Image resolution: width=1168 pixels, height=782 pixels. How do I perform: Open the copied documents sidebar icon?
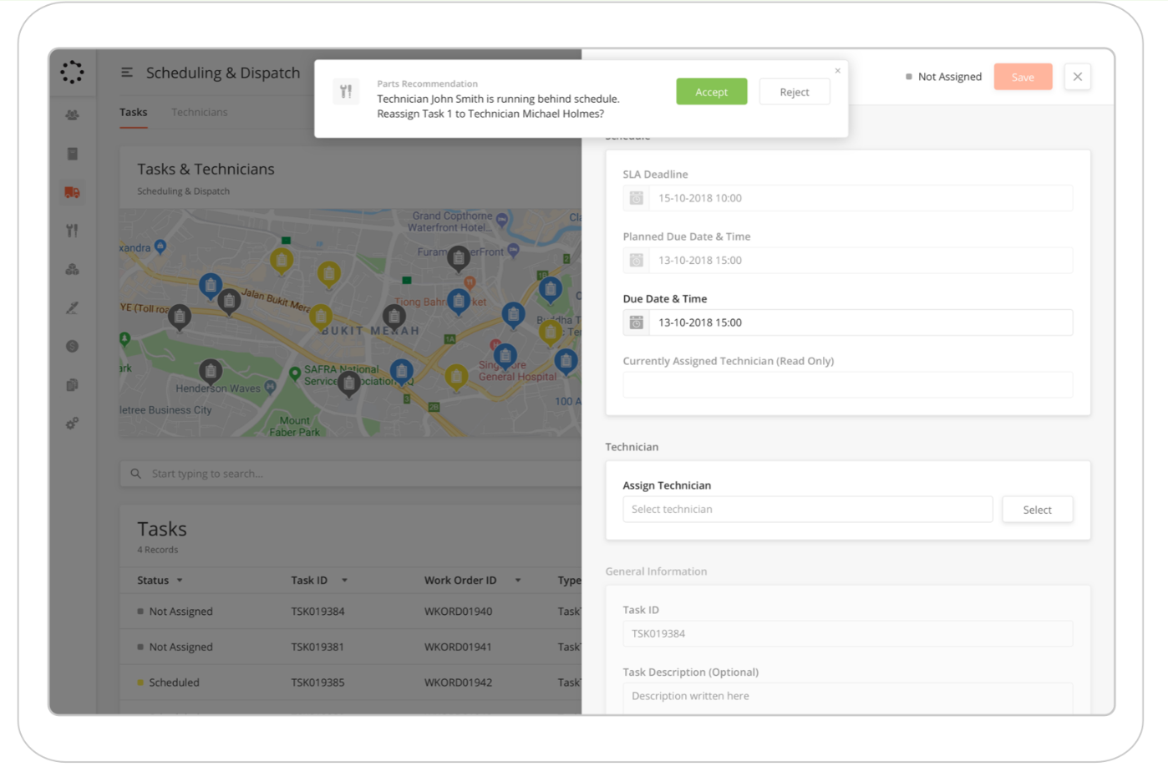73,385
